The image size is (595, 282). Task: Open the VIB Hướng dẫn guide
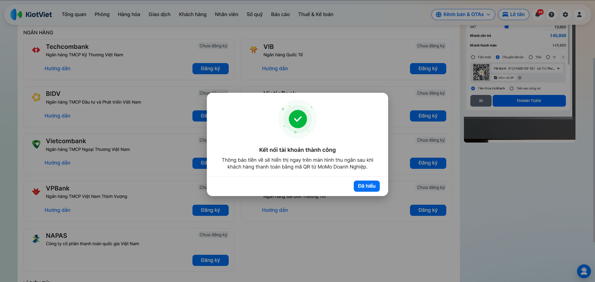point(275,69)
